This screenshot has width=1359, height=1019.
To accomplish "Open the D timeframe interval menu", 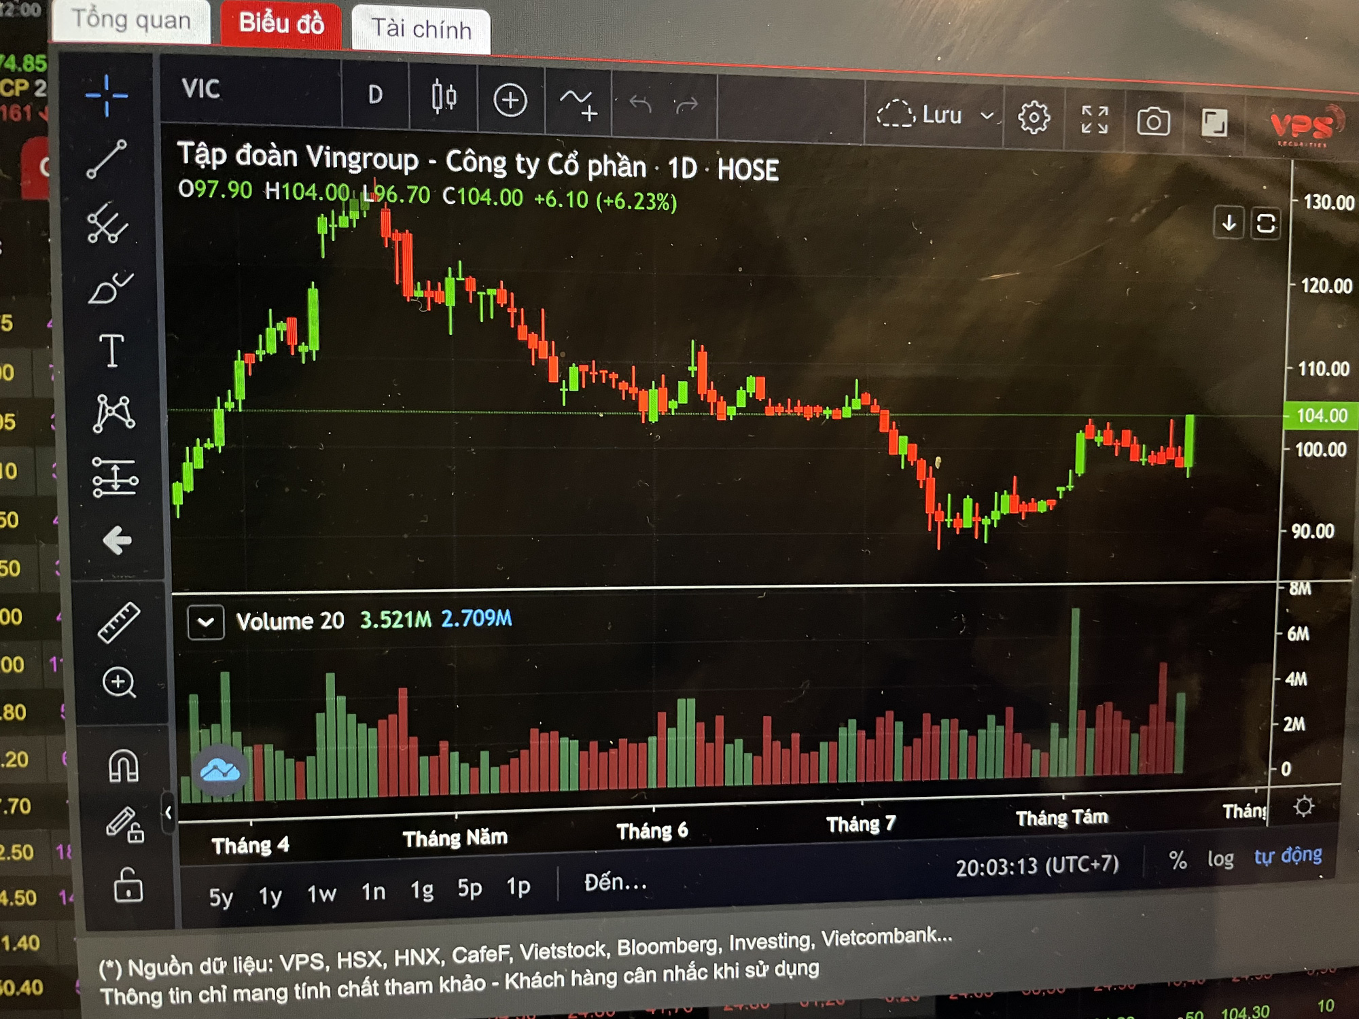I will pyautogui.click(x=375, y=94).
